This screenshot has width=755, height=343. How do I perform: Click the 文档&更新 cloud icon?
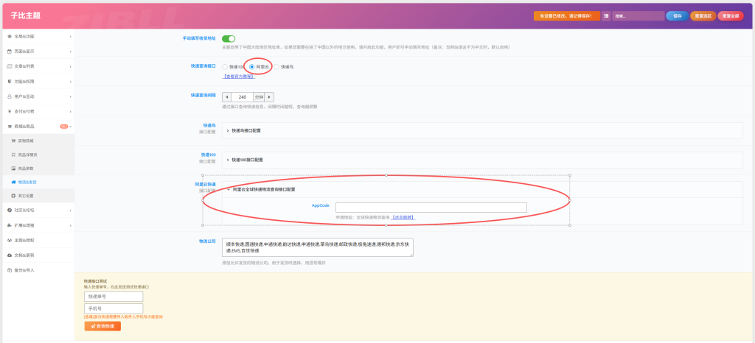click(x=10, y=255)
